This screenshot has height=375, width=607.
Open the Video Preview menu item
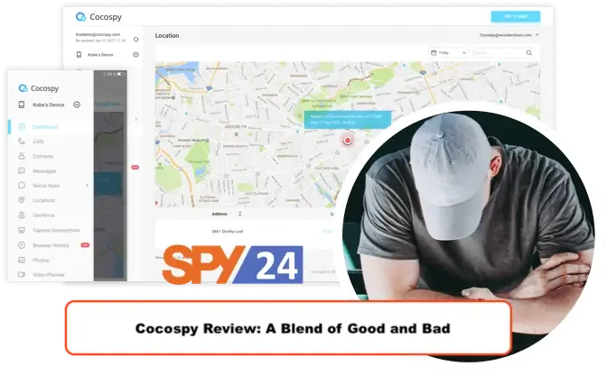[x=49, y=275]
